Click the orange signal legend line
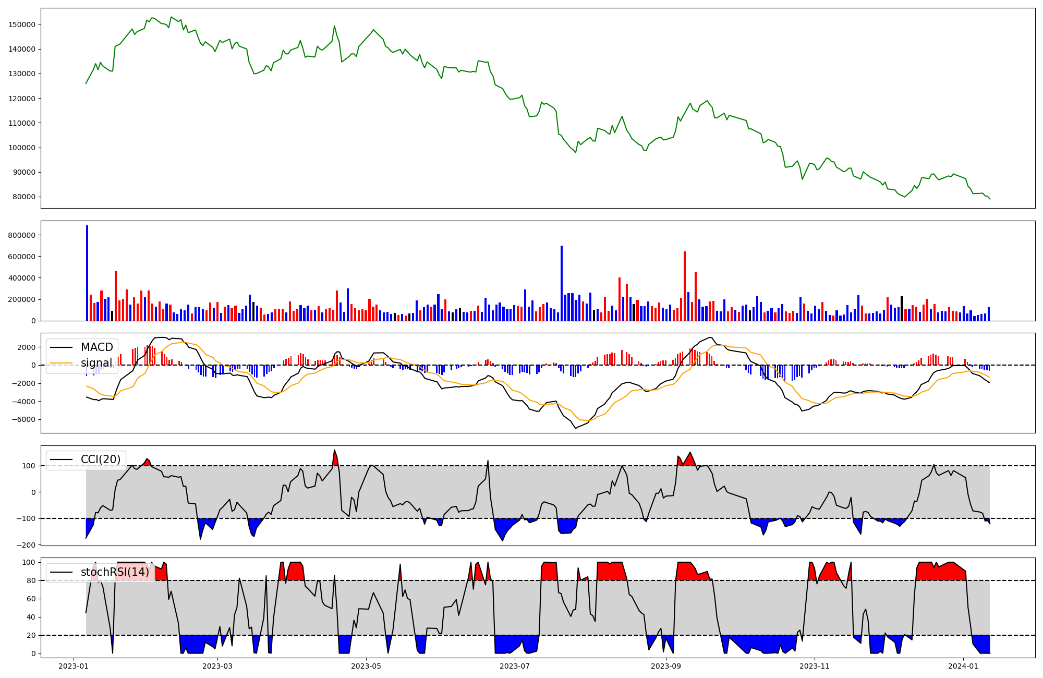Viewport: 1043px width, 678px height. [x=62, y=363]
